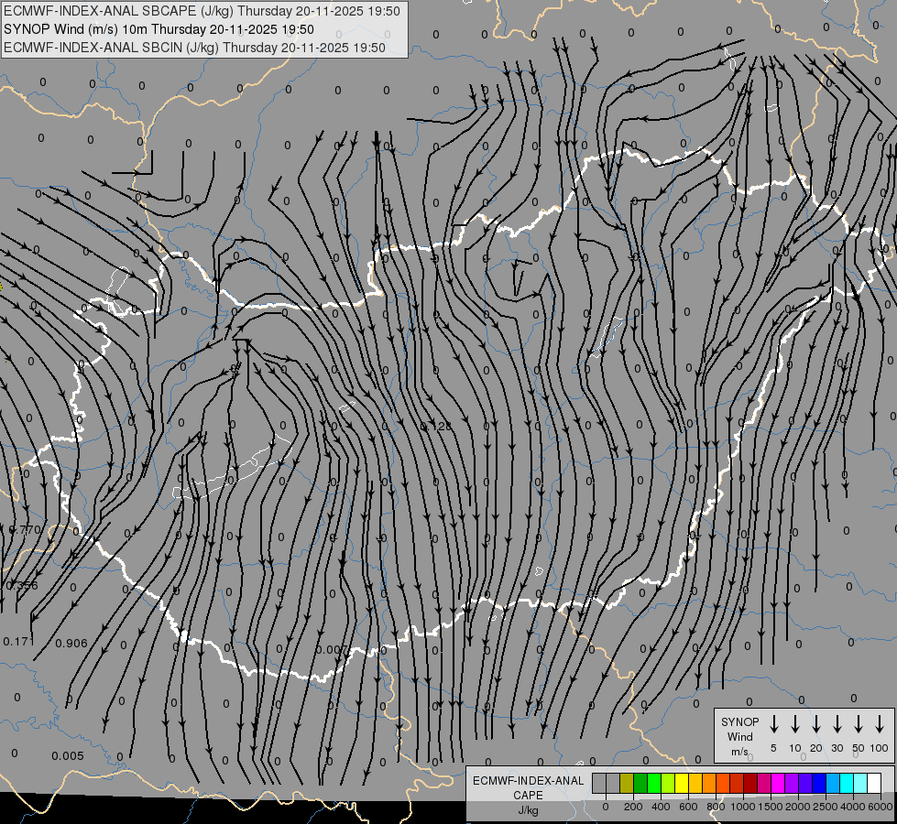Click the orange-red swatch right of 800 tick
Screen dimensions: 897x824
(x=723, y=783)
